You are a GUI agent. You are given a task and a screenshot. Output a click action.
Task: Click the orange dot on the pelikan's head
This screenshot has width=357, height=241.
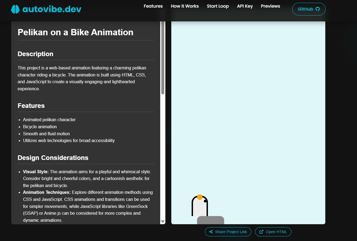click(200, 197)
